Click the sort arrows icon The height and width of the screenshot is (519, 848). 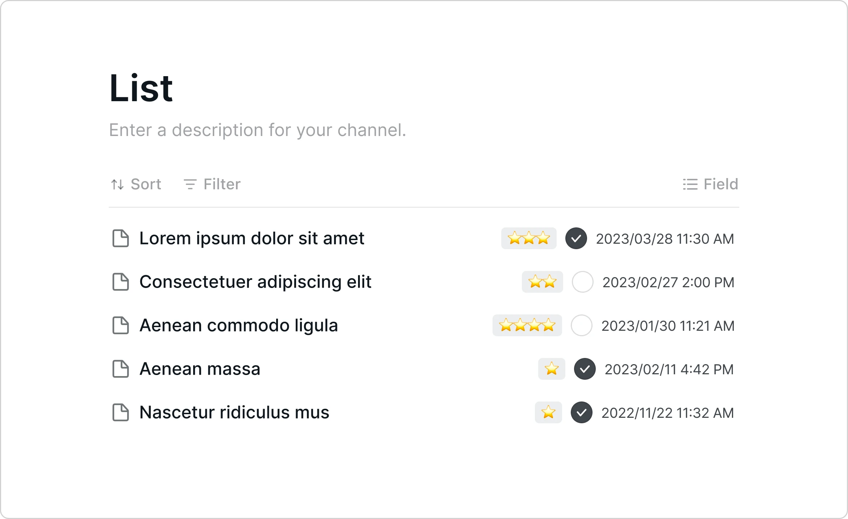(x=117, y=185)
